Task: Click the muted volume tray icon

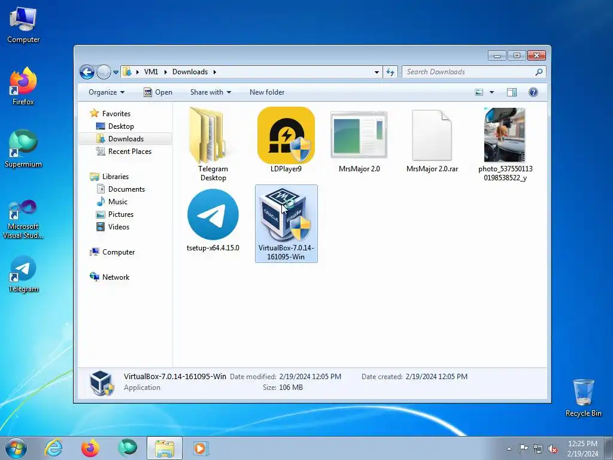Action: (x=553, y=449)
